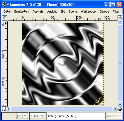
Task: Click the vertical scrollbar up arrow
Action: tap(120, 22)
